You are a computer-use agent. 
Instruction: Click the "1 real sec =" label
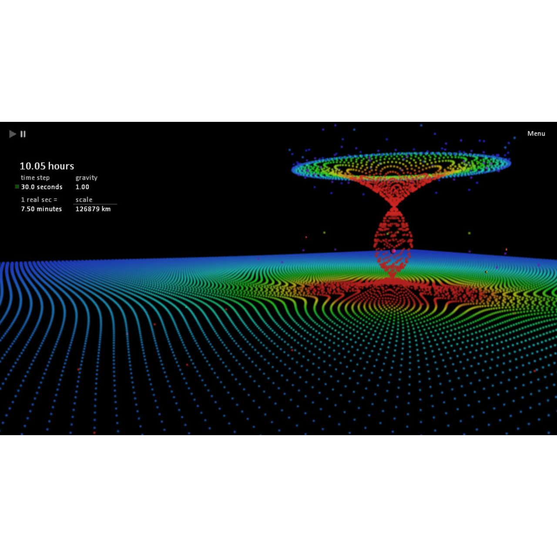39,200
